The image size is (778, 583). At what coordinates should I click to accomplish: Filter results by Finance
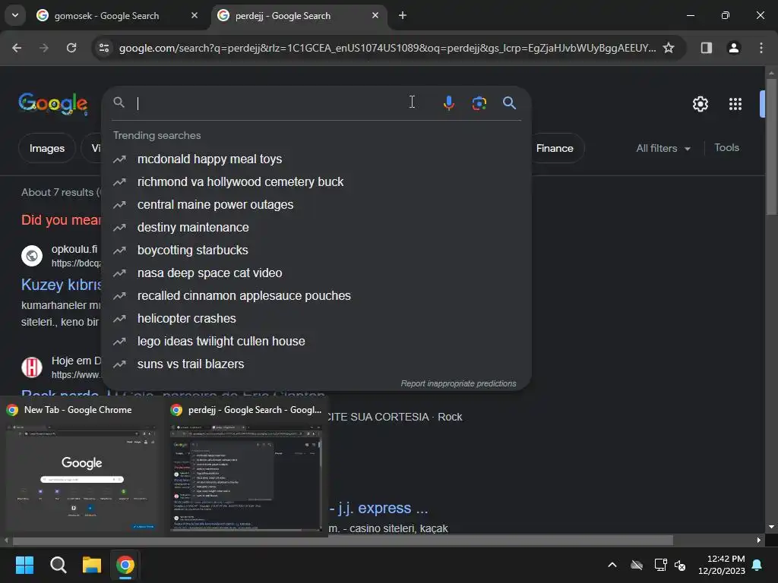(555, 148)
